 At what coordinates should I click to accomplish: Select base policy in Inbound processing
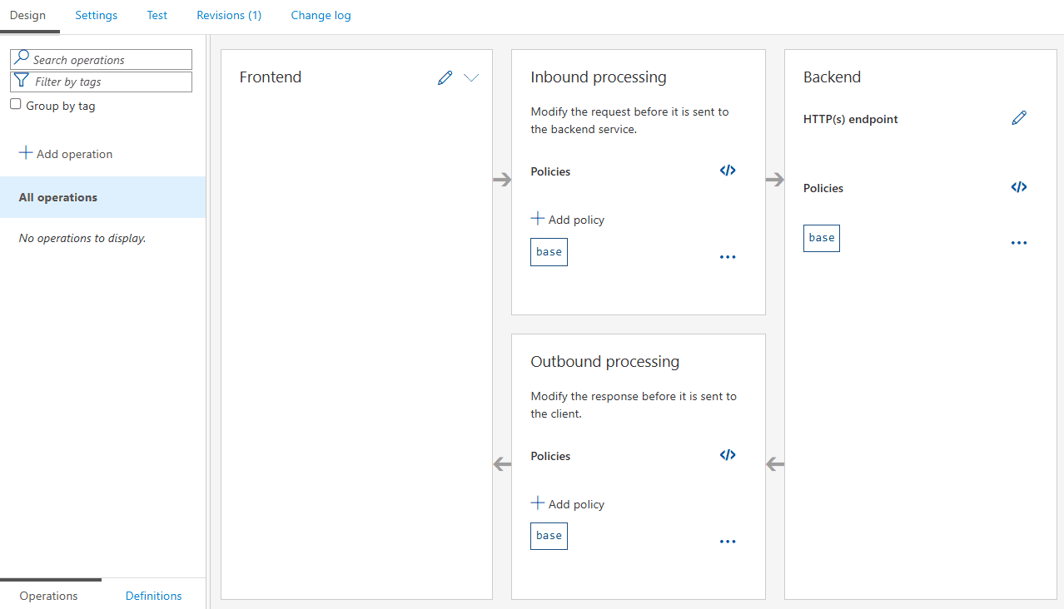[x=549, y=252]
